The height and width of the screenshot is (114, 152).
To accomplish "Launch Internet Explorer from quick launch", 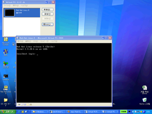I will [19, 112].
